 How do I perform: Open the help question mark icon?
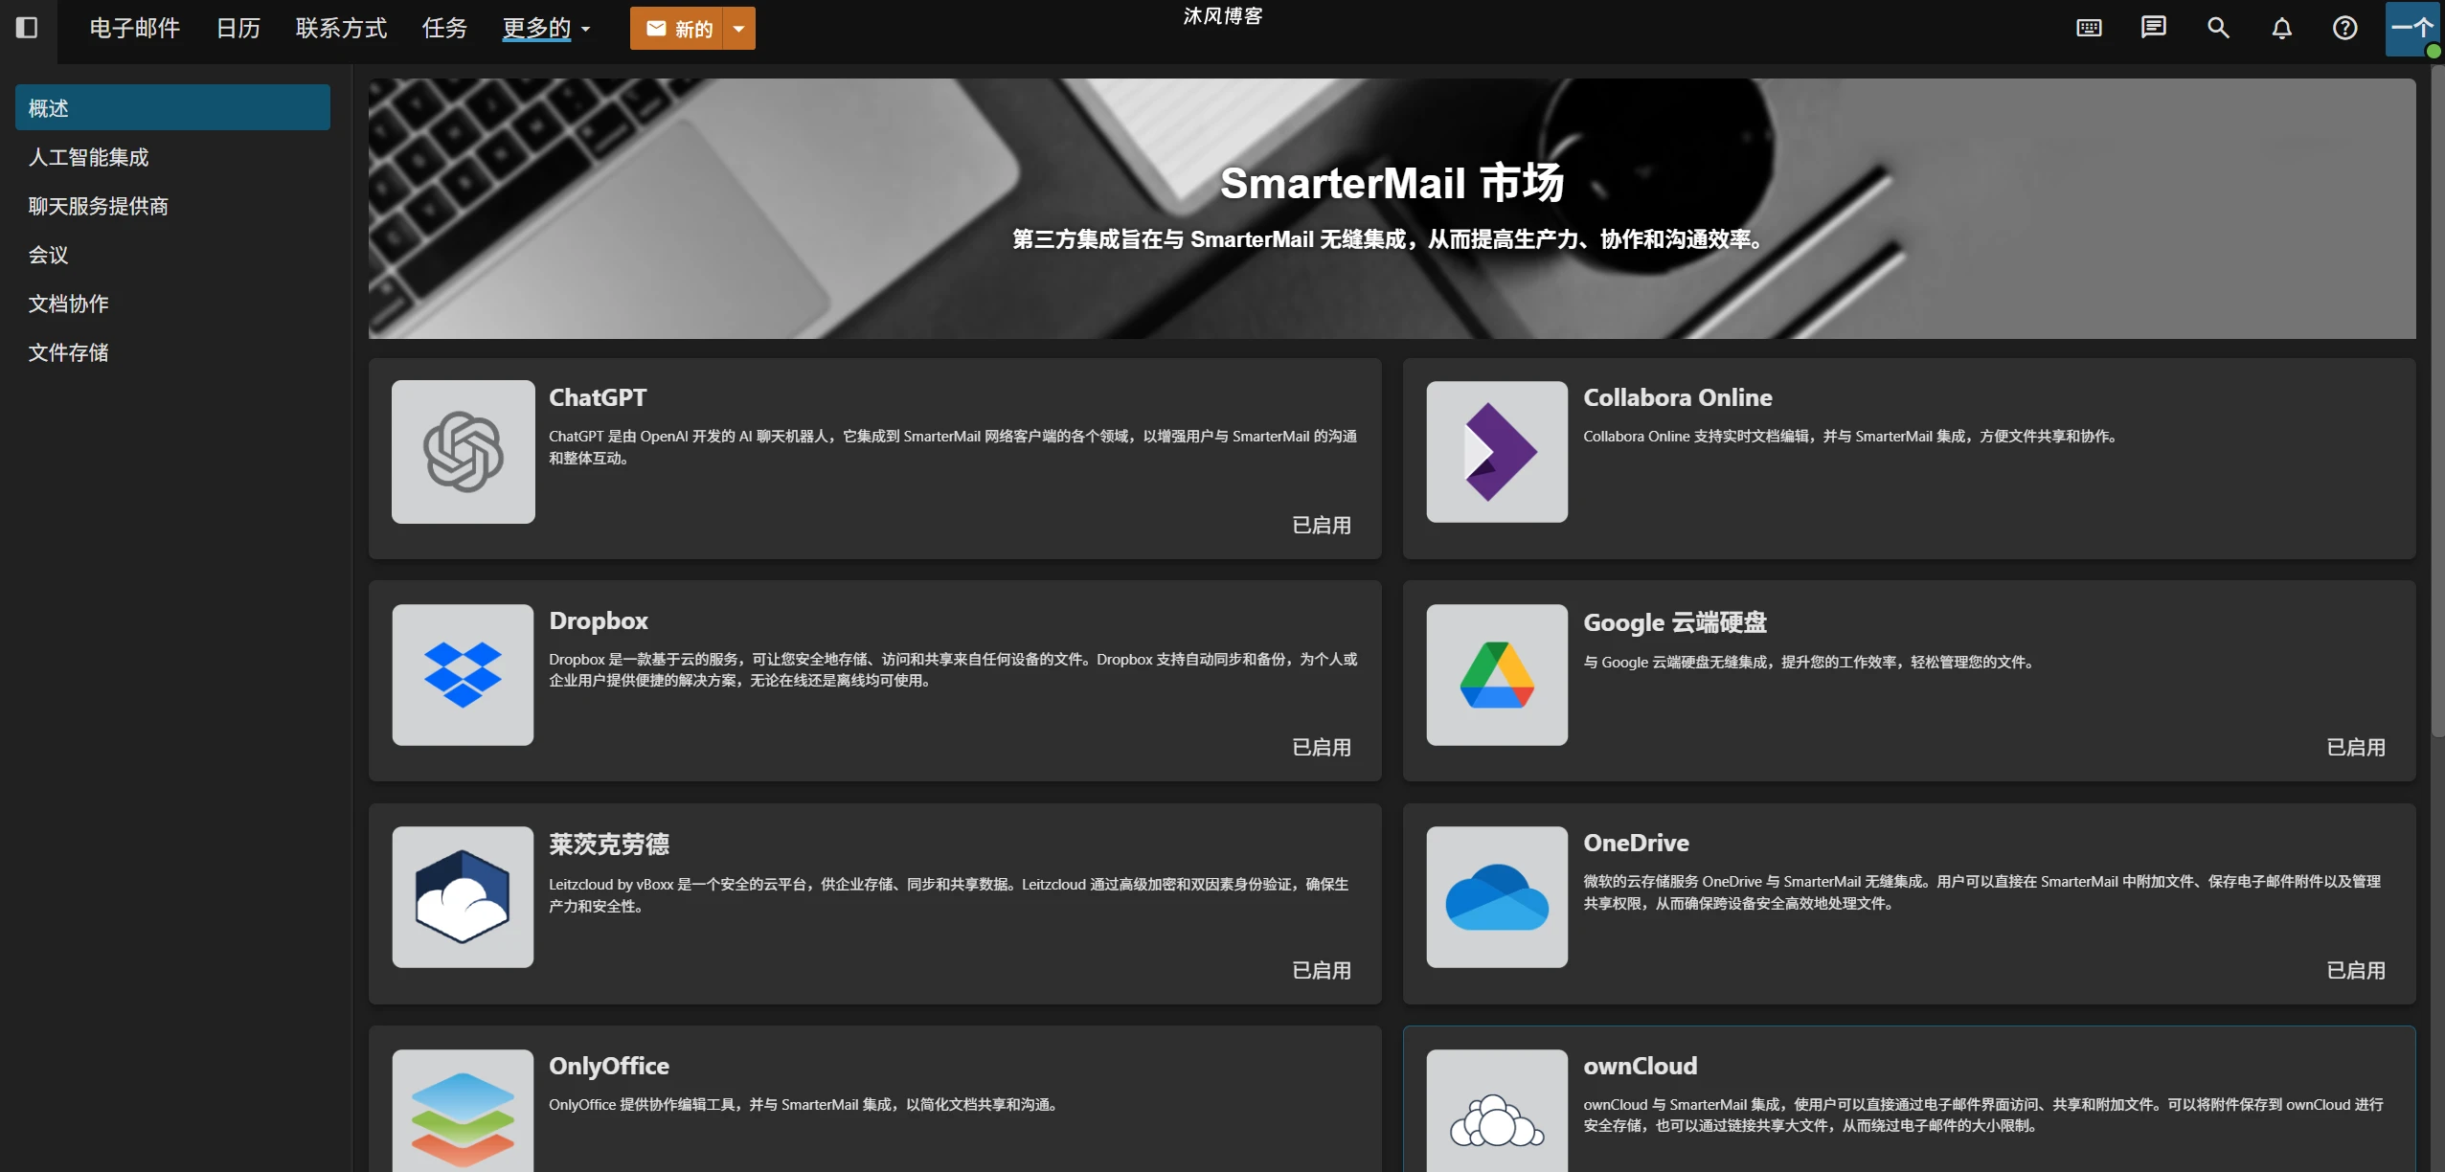click(x=2344, y=28)
